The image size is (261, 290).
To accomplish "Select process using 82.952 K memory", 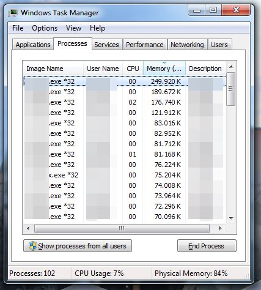I will pos(125,133).
